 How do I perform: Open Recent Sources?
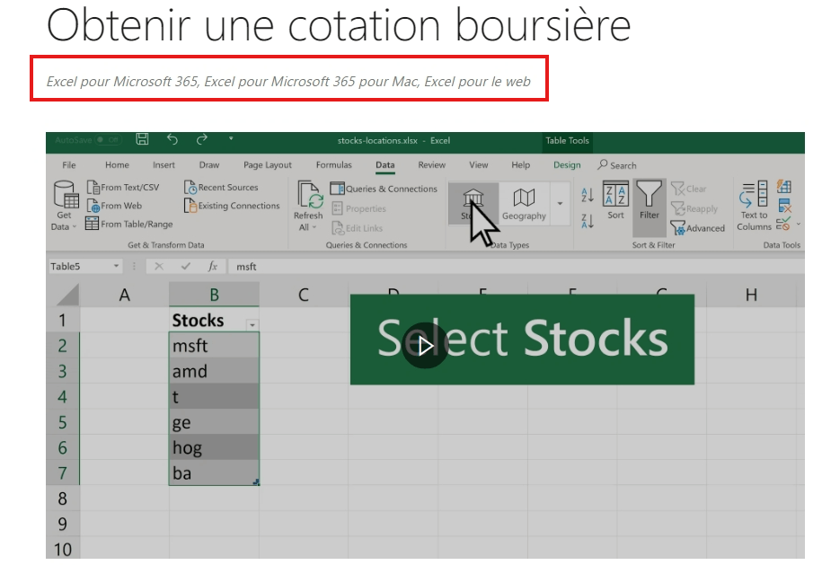pos(221,187)
